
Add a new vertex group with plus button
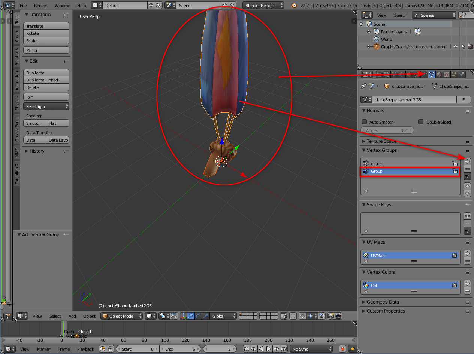click(467, 162)
